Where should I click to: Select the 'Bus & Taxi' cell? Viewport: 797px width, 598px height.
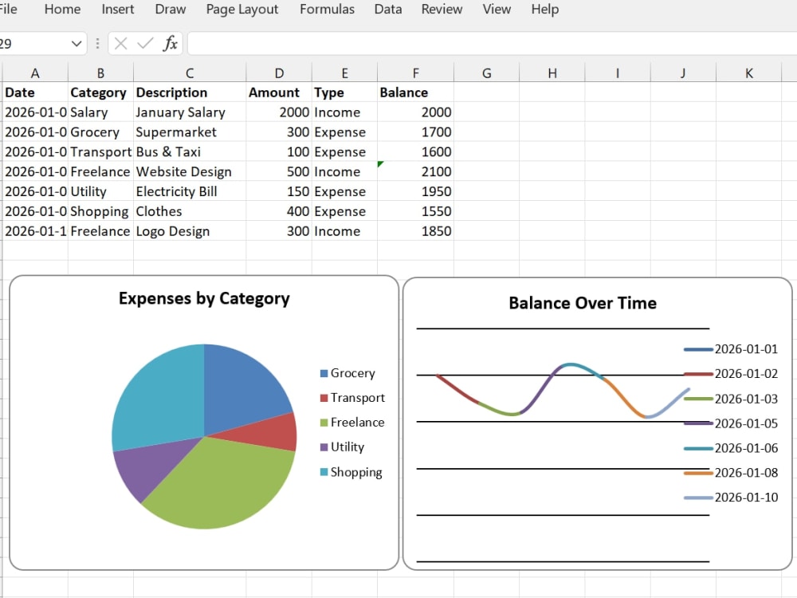coord(190,151)
